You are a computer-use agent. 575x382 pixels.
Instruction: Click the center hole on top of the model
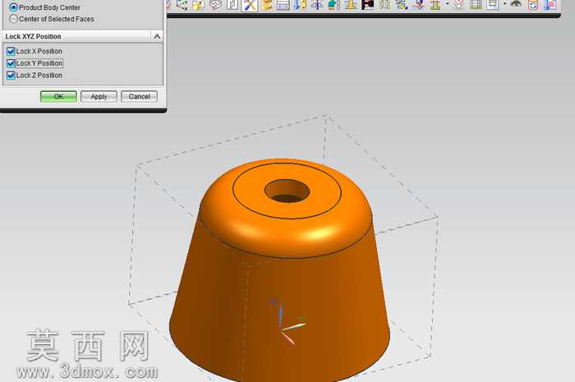[x=287, y=191]
